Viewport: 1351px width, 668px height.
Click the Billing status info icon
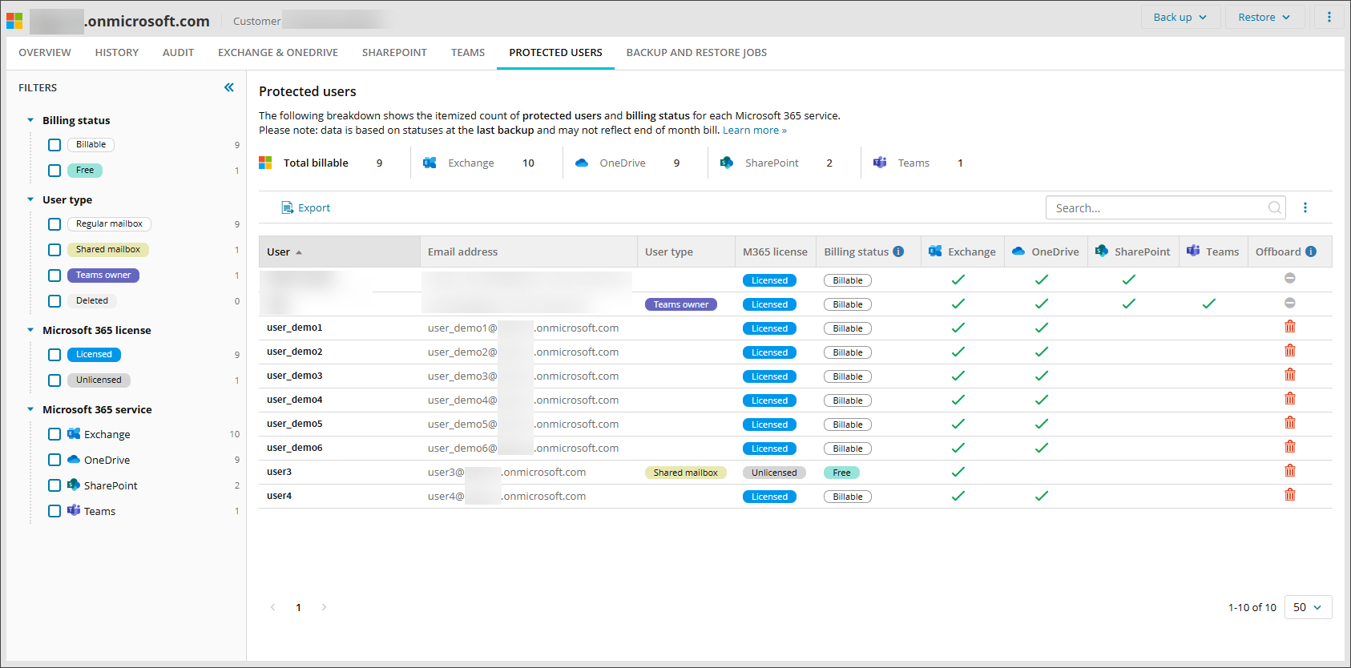coord(898,252)
